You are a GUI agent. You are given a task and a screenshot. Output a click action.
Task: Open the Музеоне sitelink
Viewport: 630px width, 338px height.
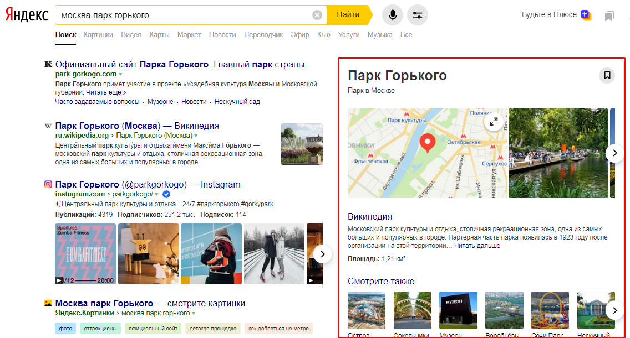(x=160, y=102)
